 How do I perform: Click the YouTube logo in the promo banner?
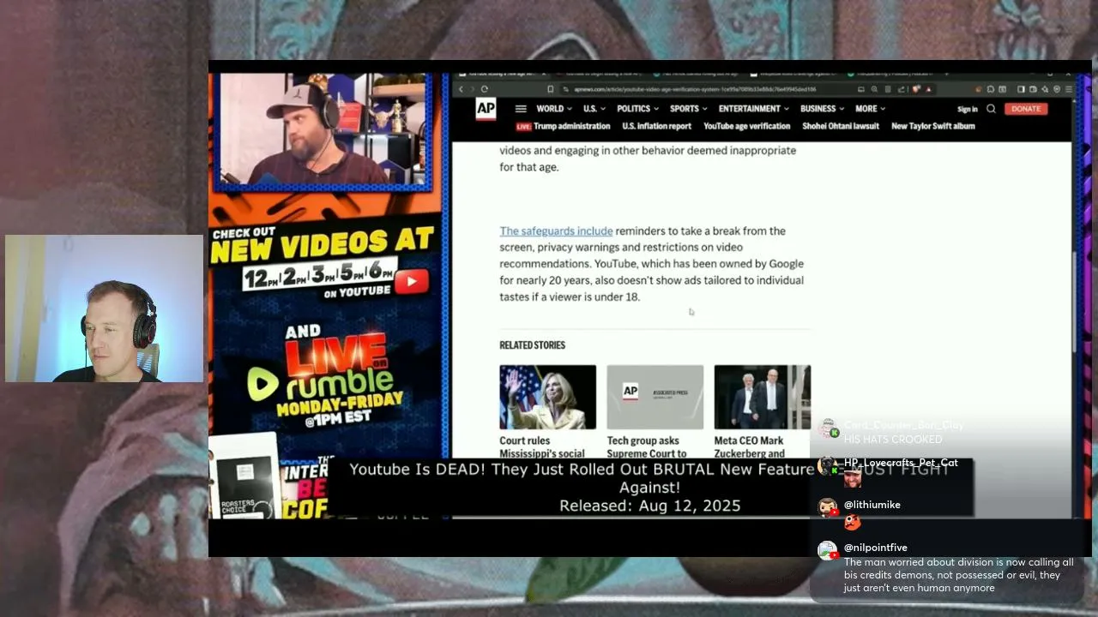pyautogui.click(x=412, y=281)
